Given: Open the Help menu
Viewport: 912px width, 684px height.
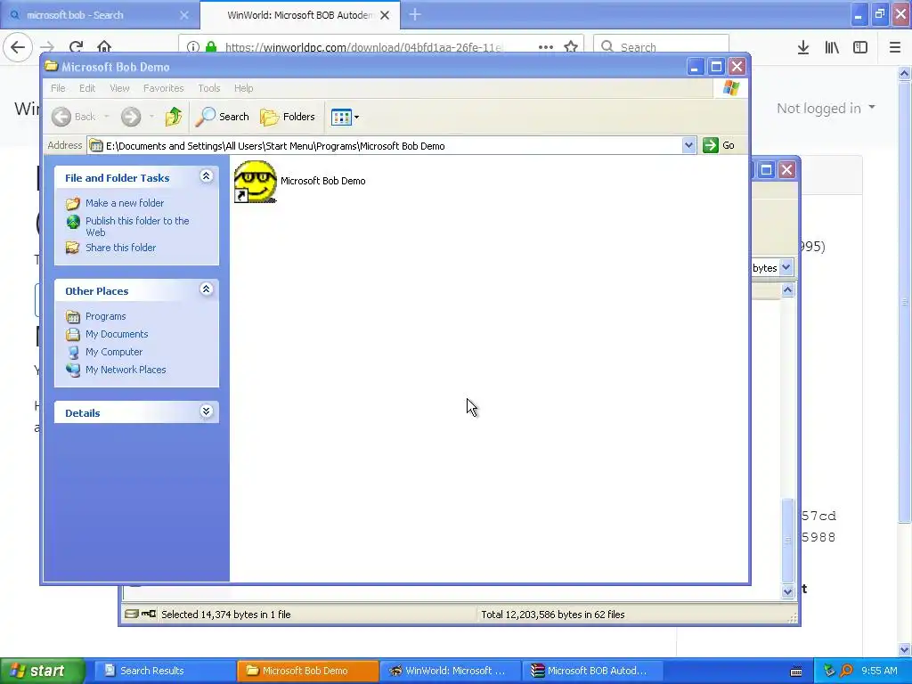Looking at the screenshot, I should pyautogui.click(x=244, y=88).
